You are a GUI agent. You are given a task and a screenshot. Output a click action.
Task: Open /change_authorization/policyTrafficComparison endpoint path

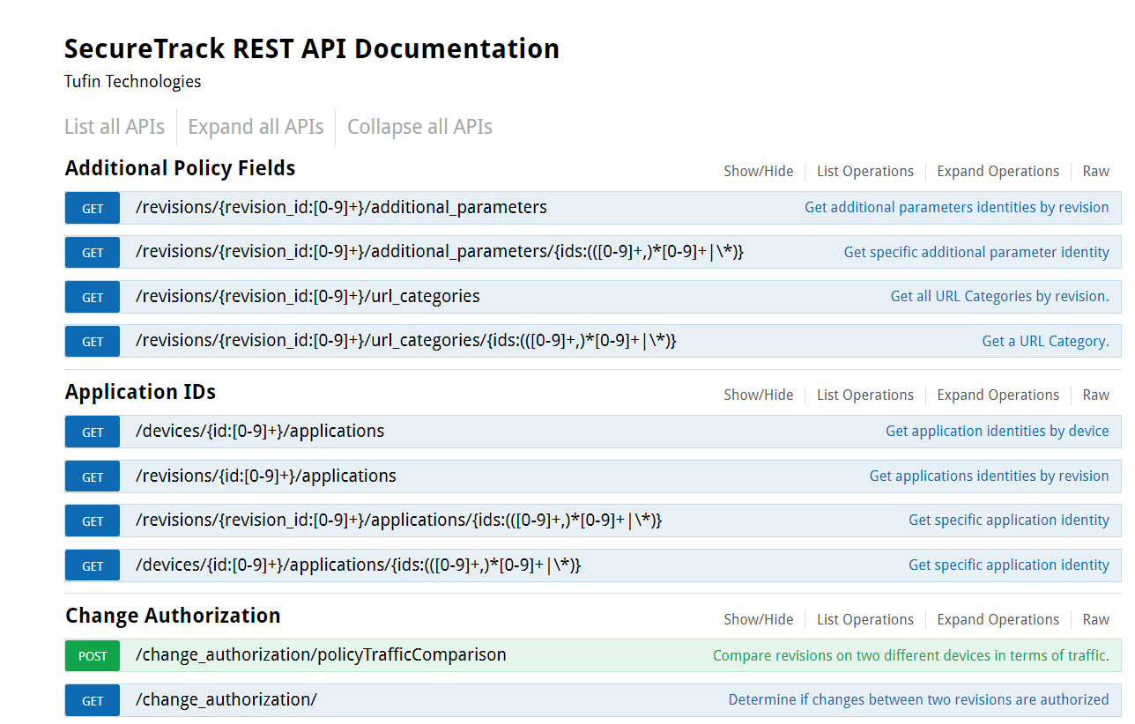click(321, 655)
